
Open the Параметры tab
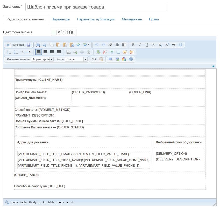pos(61,19)
